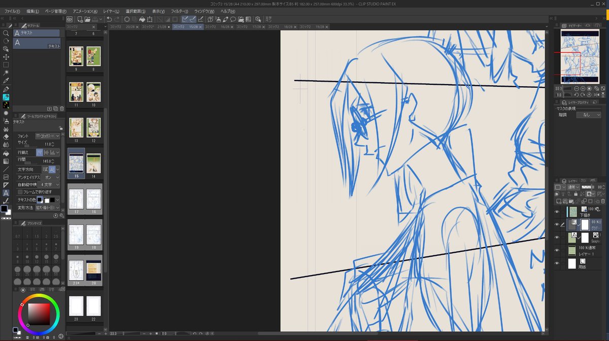Click the speech balloon icon in command bar

(x=233, y=19)
